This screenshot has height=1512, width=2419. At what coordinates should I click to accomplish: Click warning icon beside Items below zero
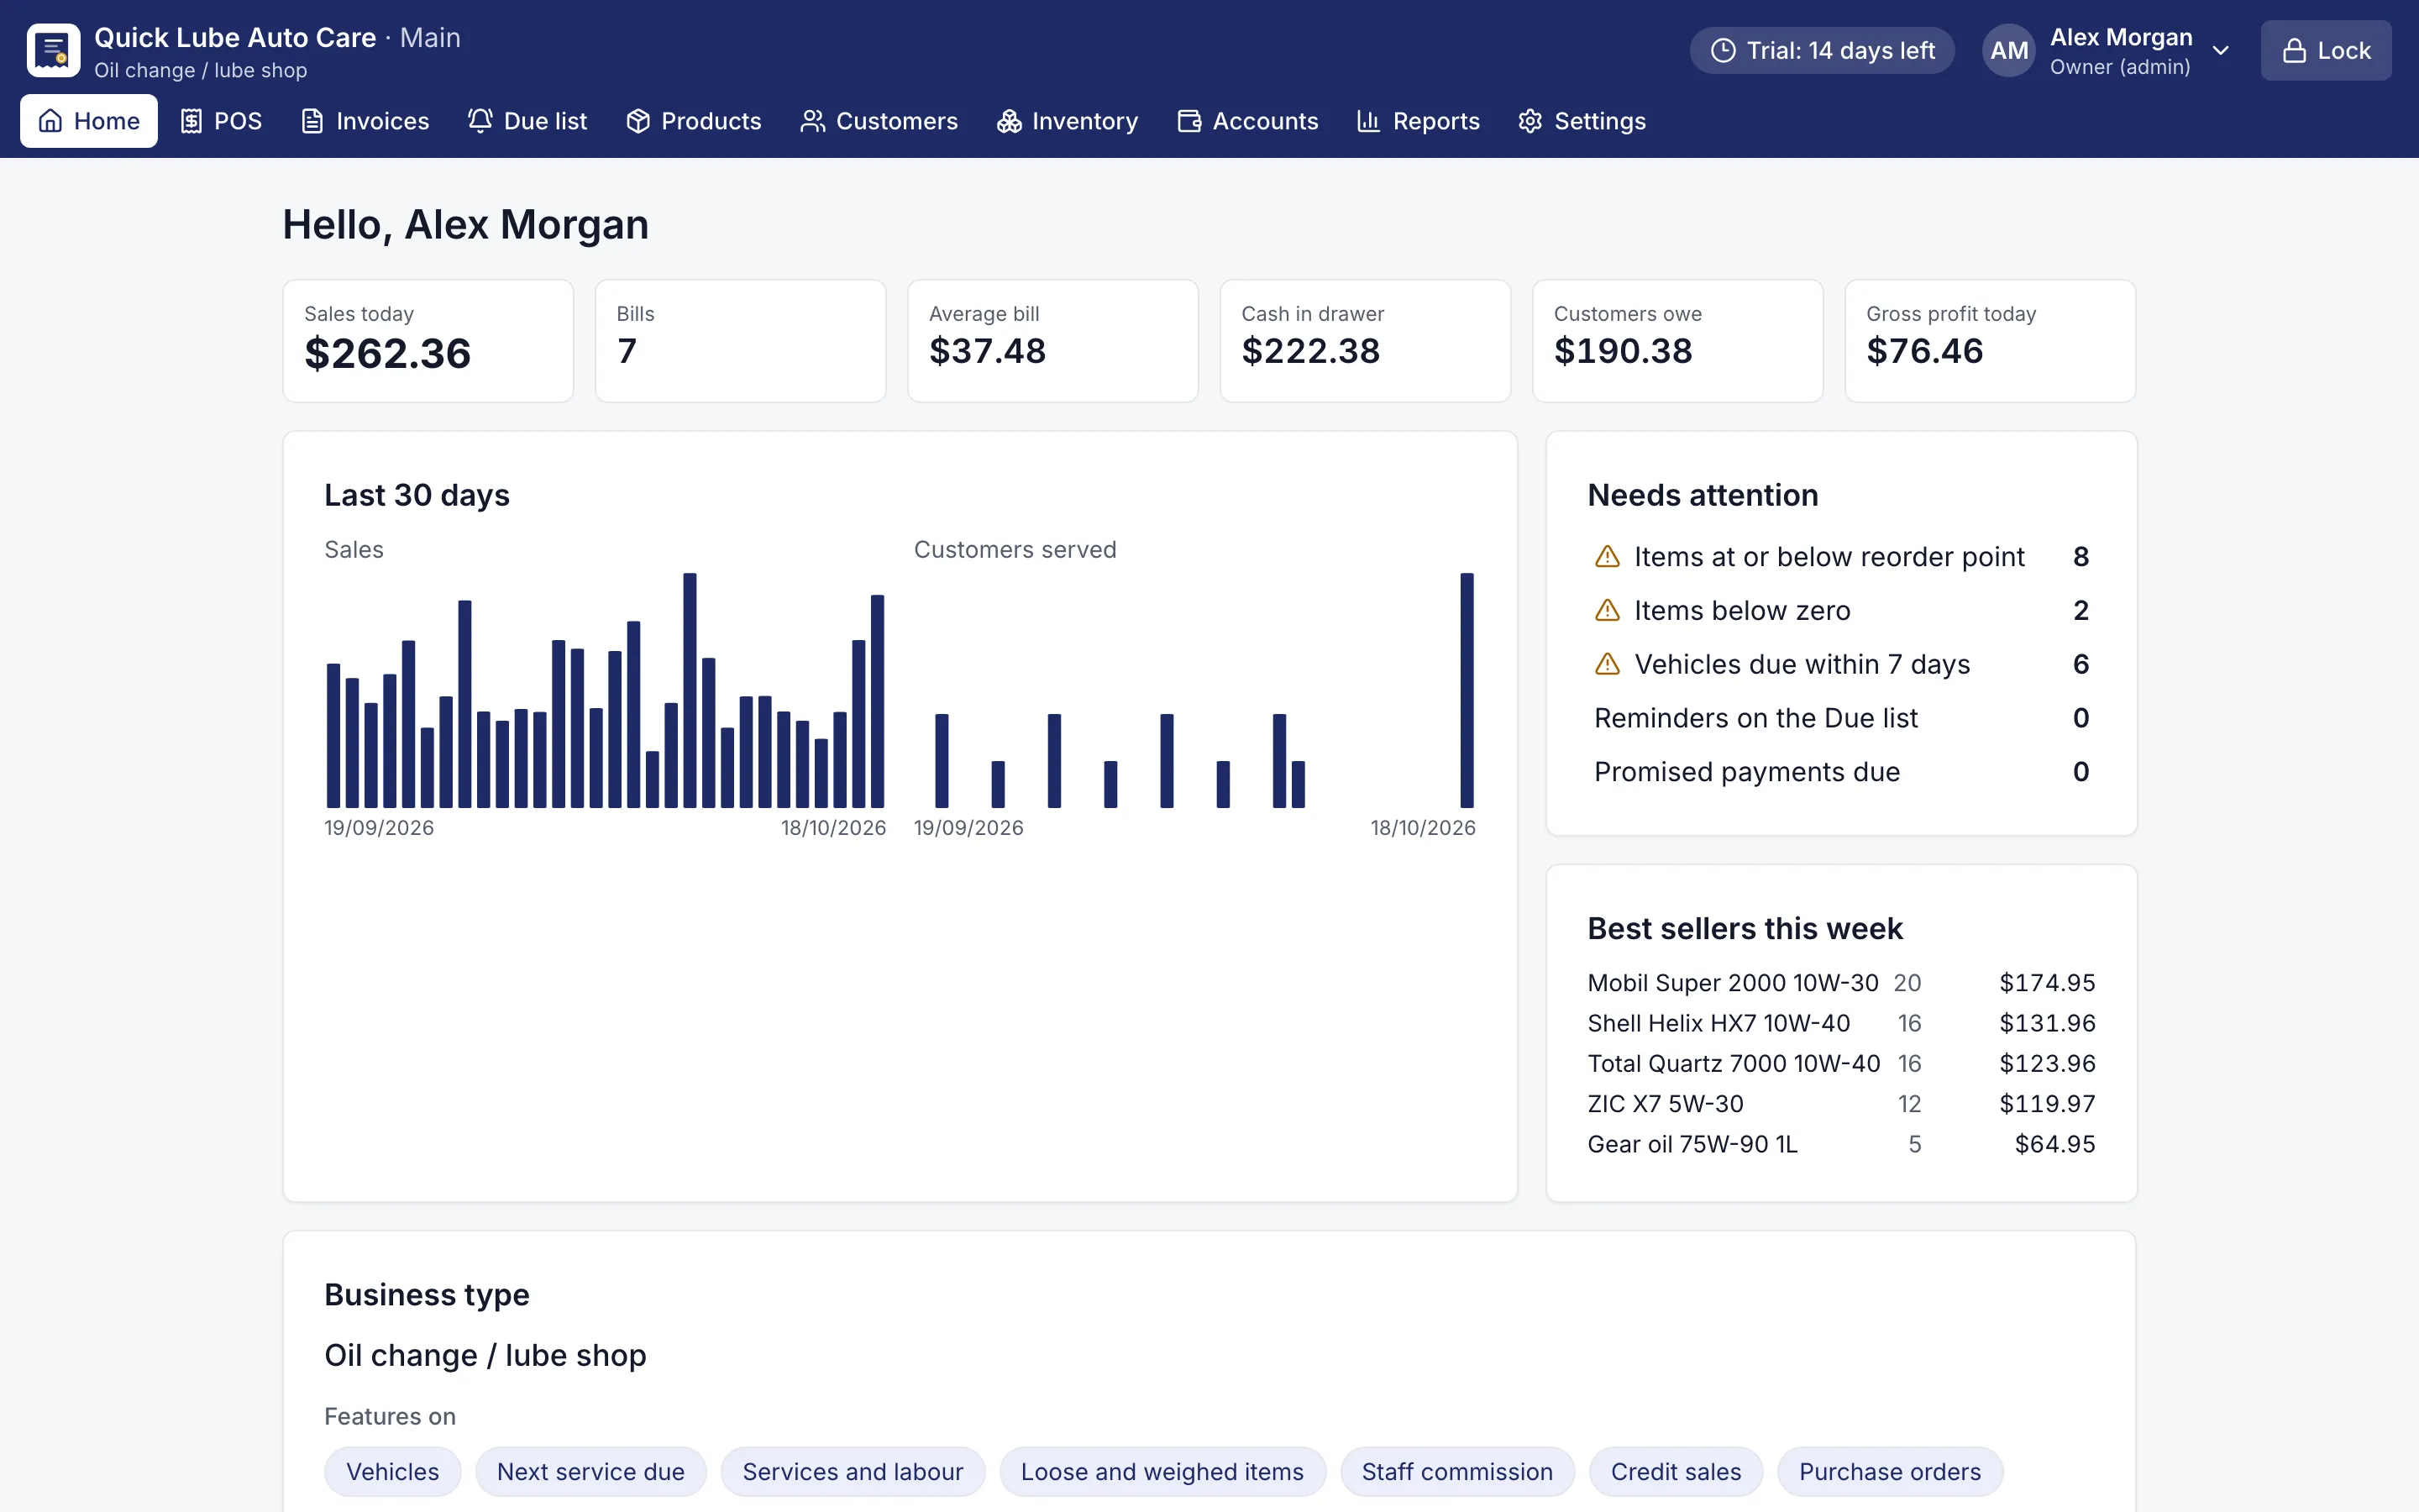(x=1608, y=610)
